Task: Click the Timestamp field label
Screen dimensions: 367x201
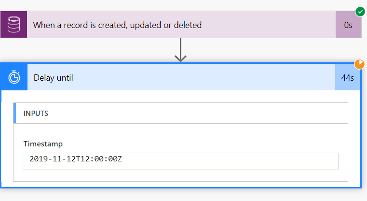Action: point(43,144)
